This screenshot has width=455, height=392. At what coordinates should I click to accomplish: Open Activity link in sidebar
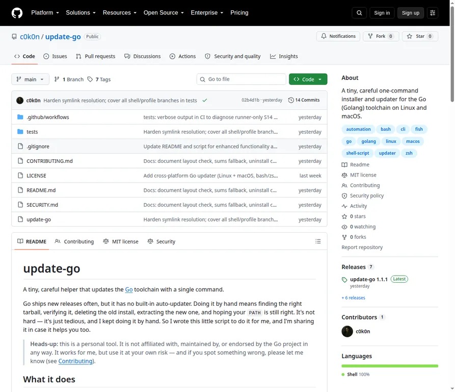[355, 206]
